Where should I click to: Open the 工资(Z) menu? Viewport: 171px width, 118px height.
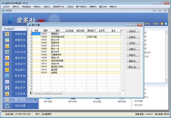point(70,7)
